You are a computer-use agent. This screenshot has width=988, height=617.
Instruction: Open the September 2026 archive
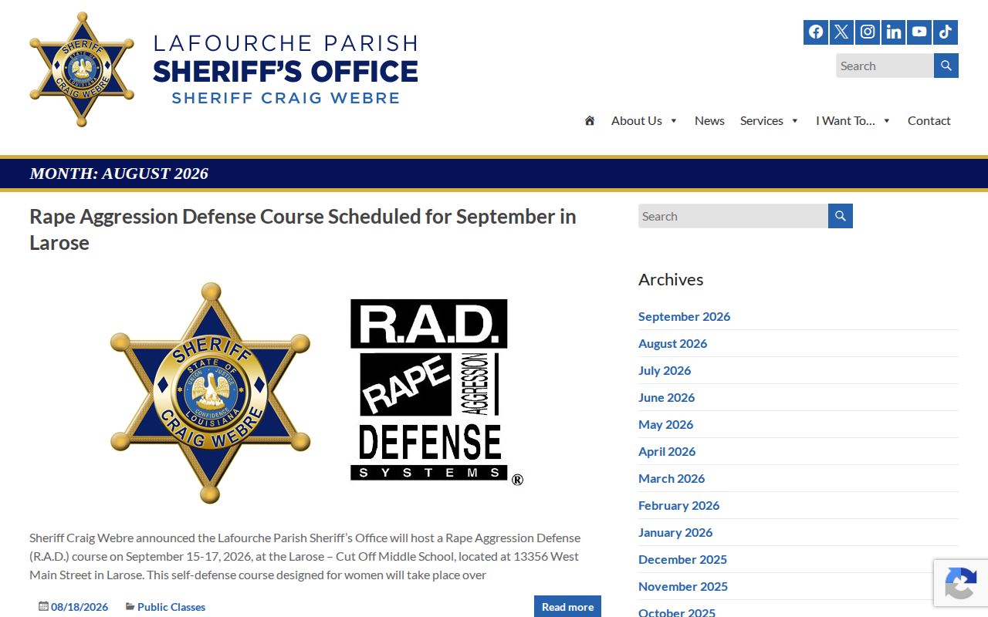684,316
